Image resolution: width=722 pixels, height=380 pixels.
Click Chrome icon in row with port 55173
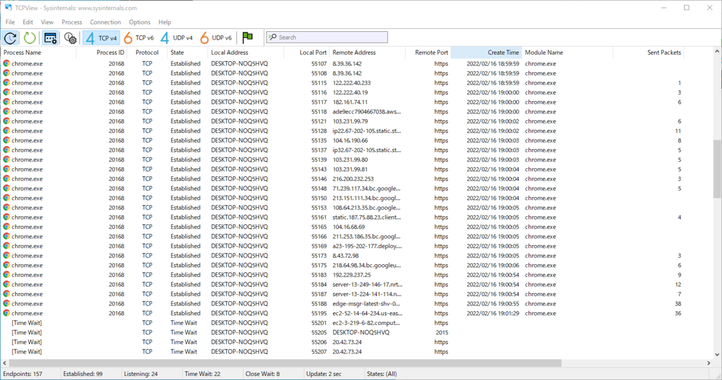point(7,255)
